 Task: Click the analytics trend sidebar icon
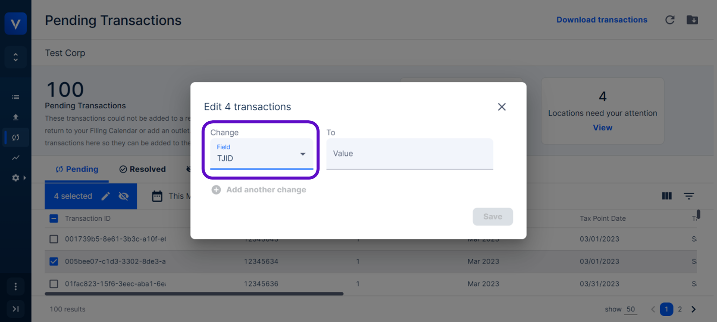click(16, 157)
